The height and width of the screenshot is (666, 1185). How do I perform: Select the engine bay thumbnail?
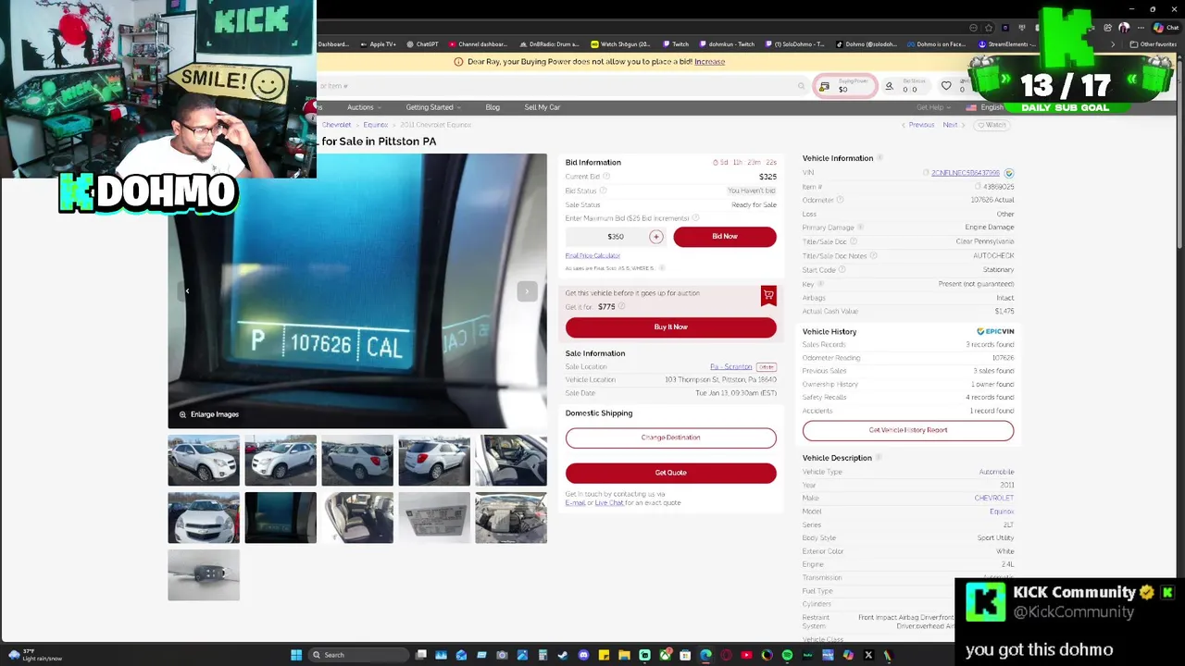pyautogui.click(x=511, y=518)
